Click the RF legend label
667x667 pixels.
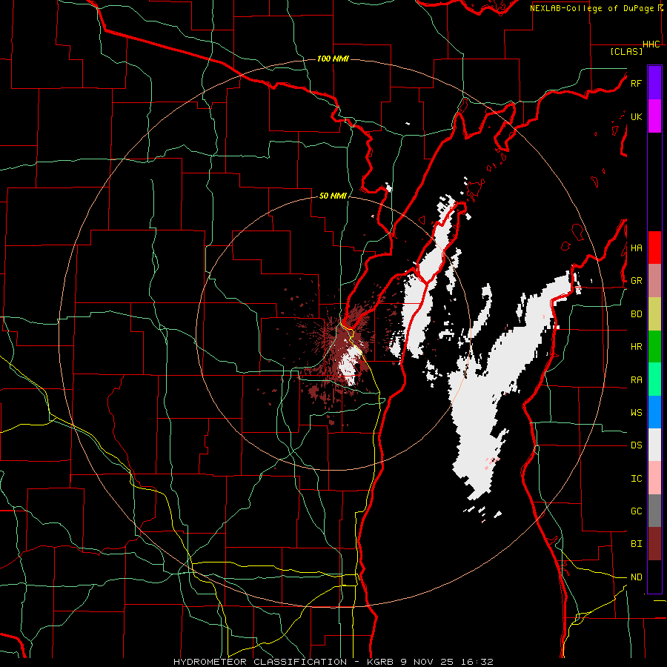(636, 83)
